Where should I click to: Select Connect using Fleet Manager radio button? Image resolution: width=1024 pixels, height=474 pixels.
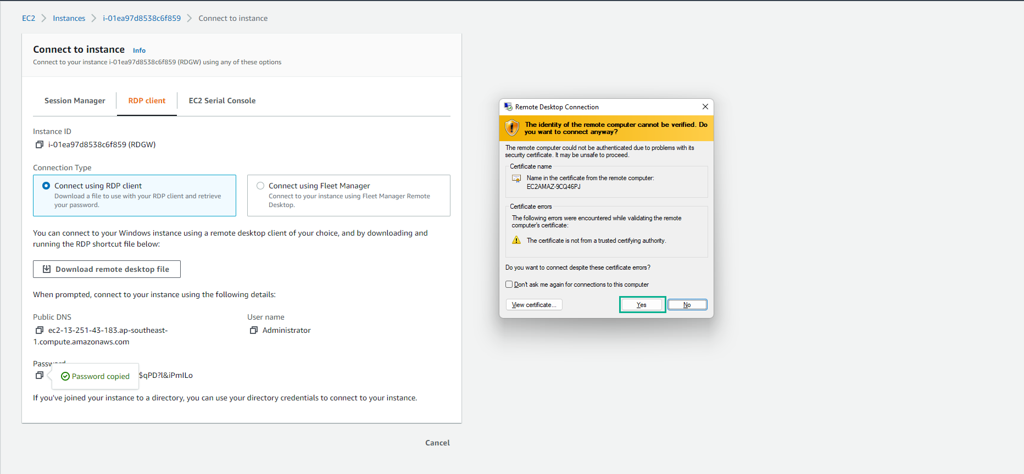[260, 186]
